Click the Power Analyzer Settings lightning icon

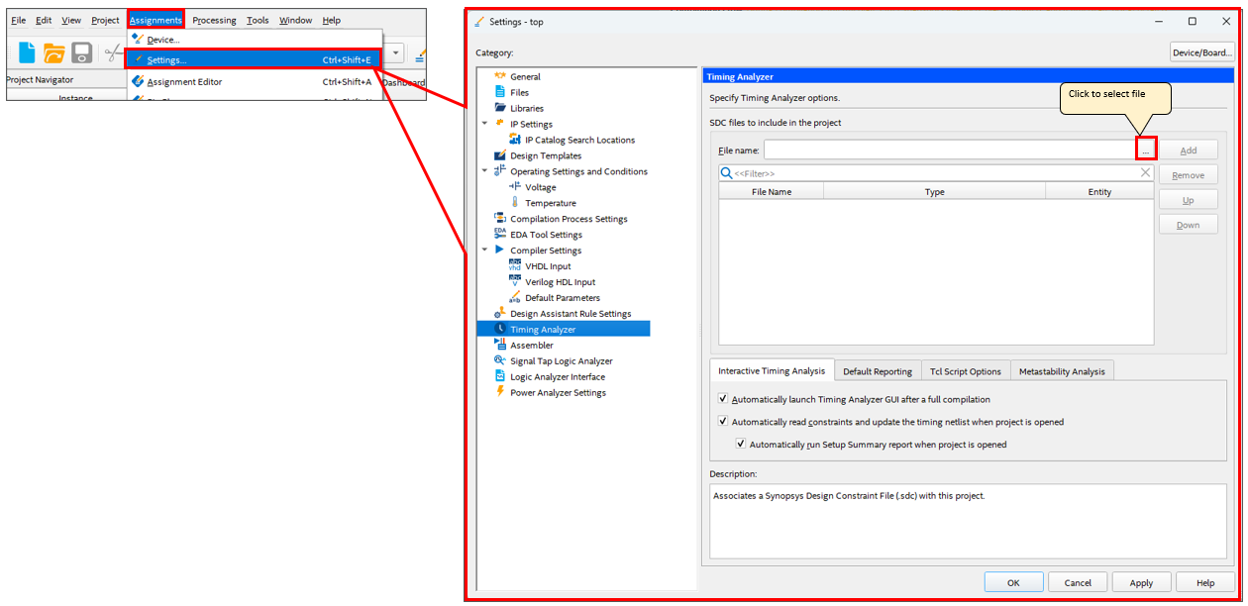500,392
